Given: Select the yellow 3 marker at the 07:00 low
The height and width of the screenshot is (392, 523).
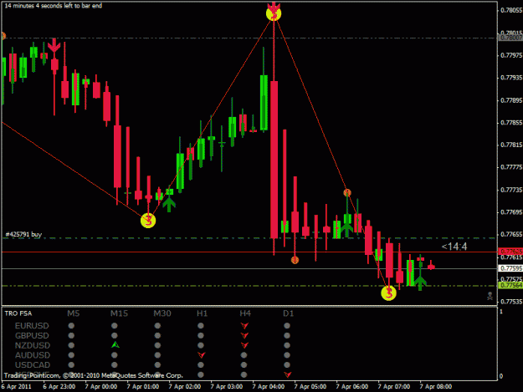Looking at the screenshot, I should tap(388, 293).
